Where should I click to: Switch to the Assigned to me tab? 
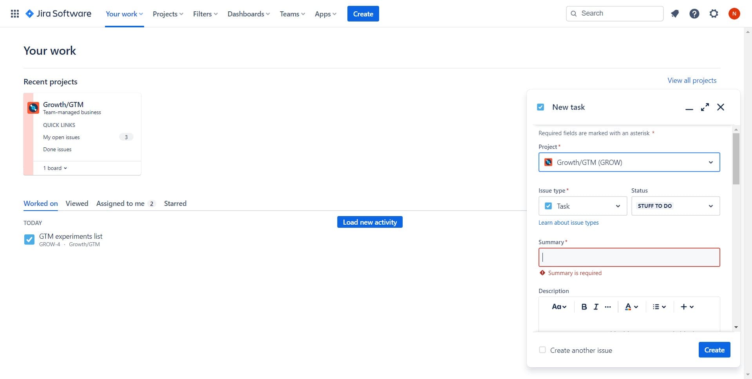[120, 203]
